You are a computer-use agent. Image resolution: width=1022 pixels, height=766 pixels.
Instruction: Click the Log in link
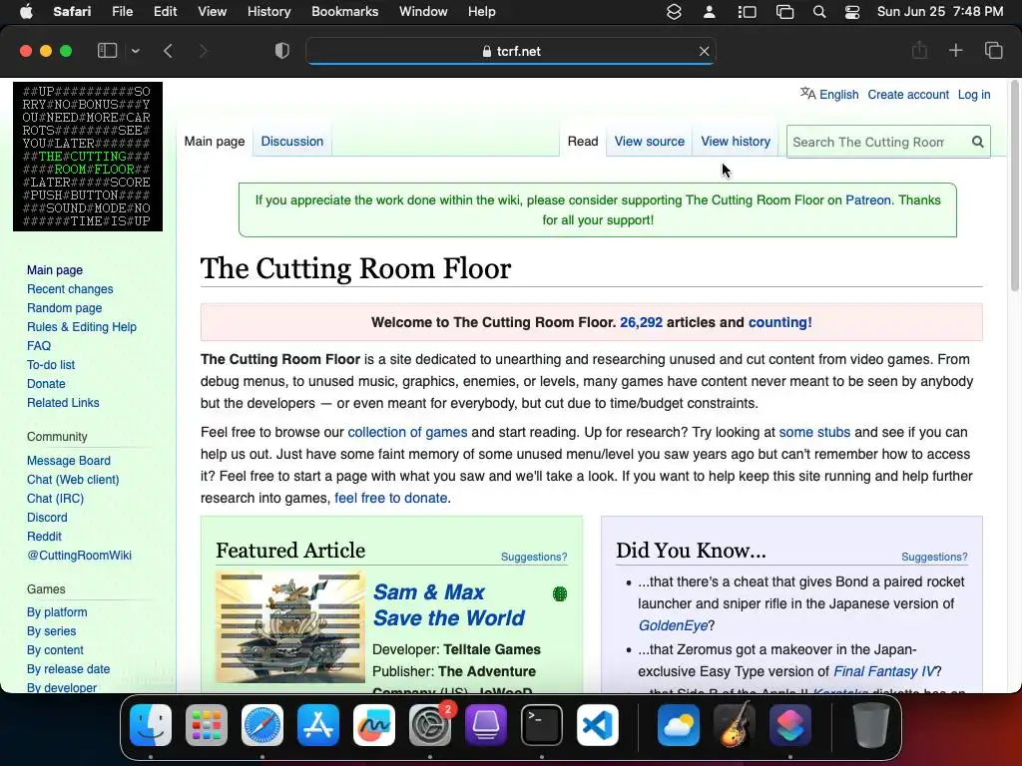[x=974, y=95]
